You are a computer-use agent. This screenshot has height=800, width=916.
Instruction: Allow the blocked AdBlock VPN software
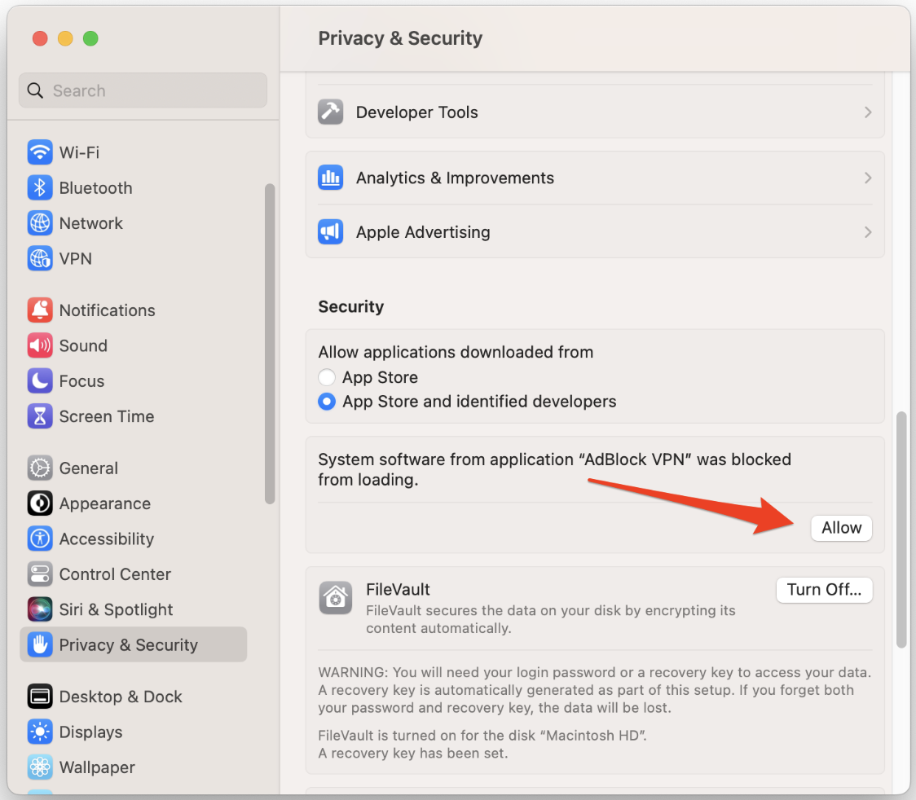pyautogui.click(x=841, y=528)
